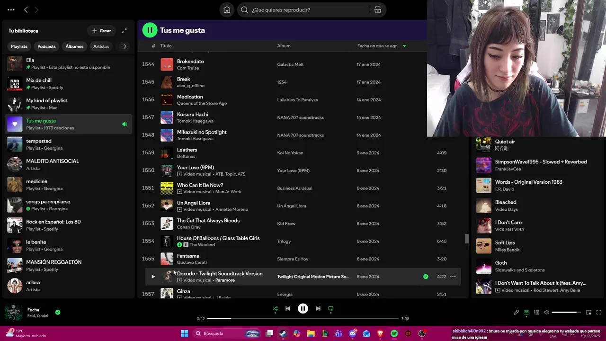Image resolution: width=606 pixels, height=341 pixels.
Task: Enter fullscreen player view
Action: (598, 313)
